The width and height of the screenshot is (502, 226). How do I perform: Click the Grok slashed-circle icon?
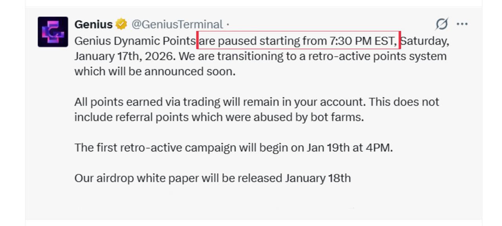[x=442, y=24]
